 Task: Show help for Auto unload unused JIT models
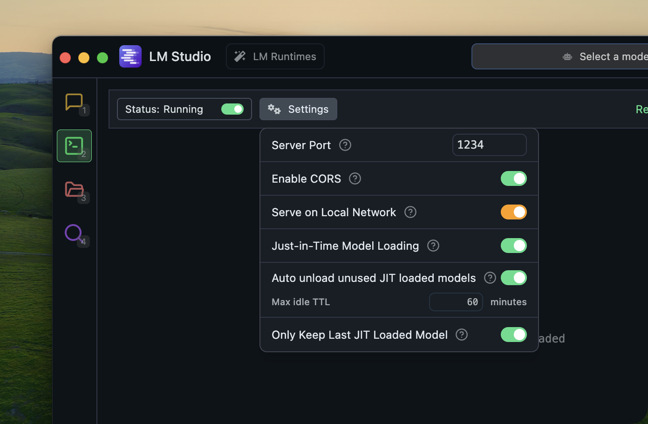point(490,278)
